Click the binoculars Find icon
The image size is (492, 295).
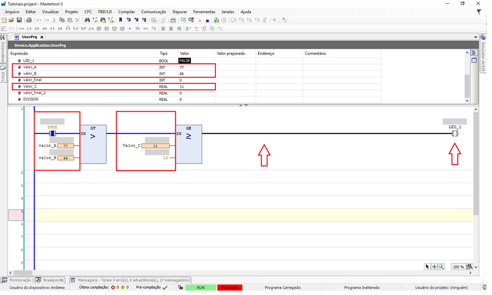tap(87, 20)
